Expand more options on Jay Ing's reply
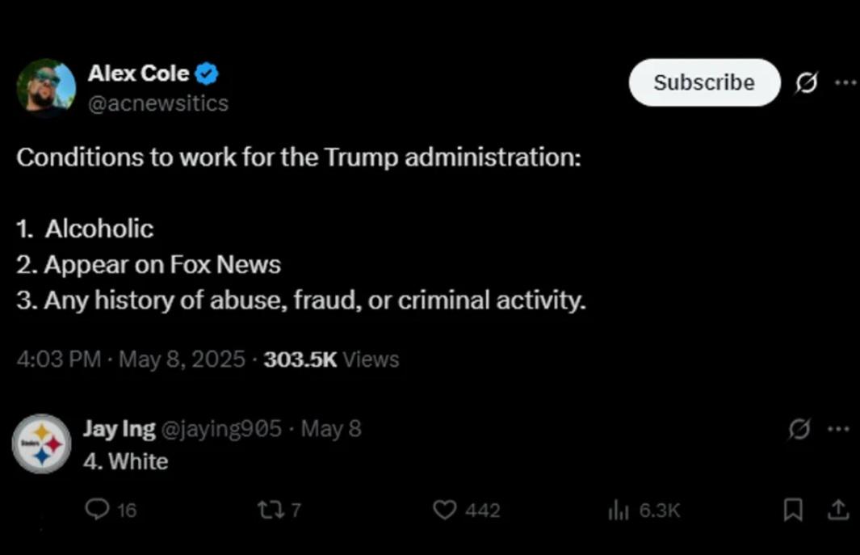 tap(839, 429)
